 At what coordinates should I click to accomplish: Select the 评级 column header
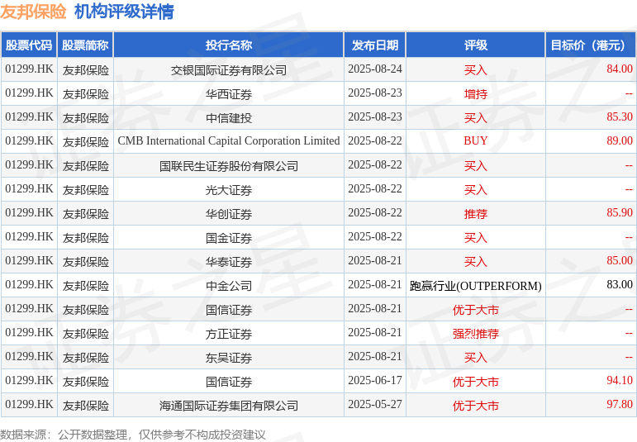476,45
